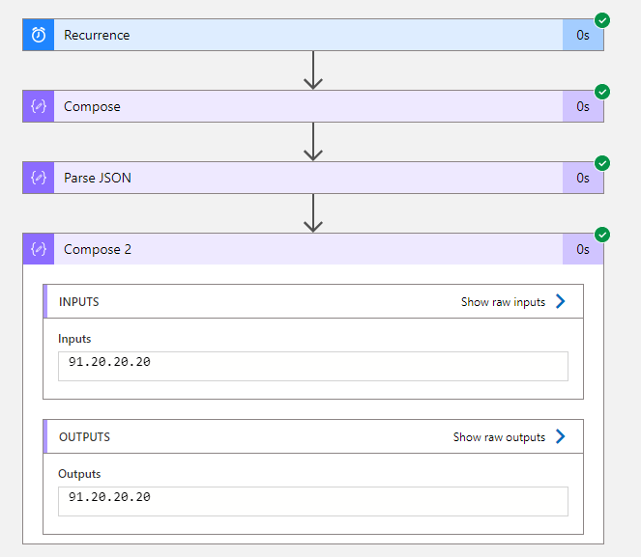Click the chevron beside Show raw inputs
This screenshot has width=641, height=557.
pyautogui.click(x=560, y=302)
